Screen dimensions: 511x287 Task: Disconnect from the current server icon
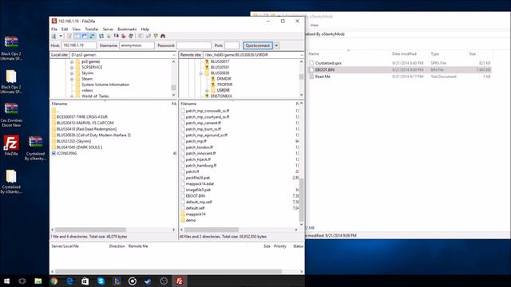124,36
